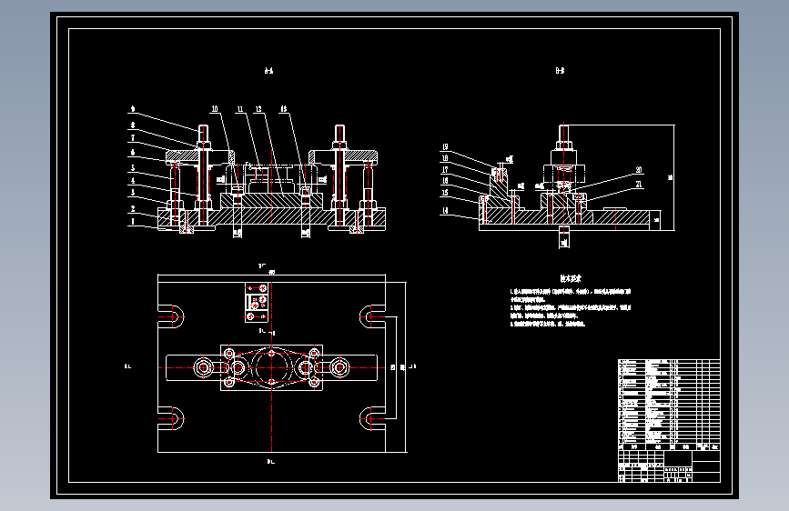This screenshot has height=511, width=789.
Task: Click part callout number 8
Action: (x=133, y=125)
